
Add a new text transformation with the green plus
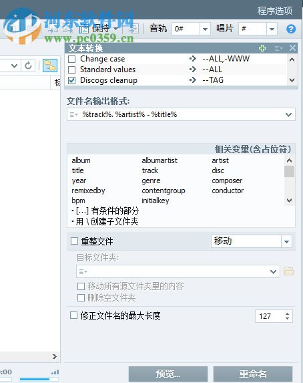coord(262,48)
